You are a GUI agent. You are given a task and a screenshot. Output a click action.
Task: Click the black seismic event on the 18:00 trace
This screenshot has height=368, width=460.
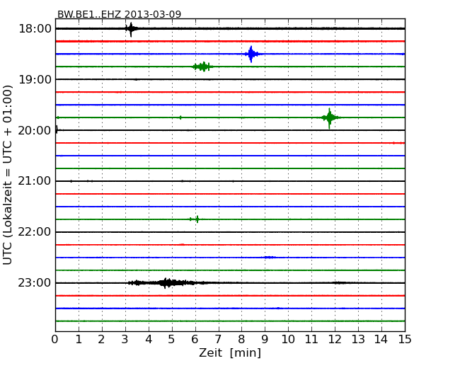tap(131, 29)
